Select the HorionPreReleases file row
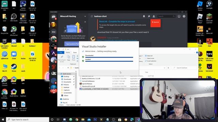218x122 pixels. click(x=109, y=81)
